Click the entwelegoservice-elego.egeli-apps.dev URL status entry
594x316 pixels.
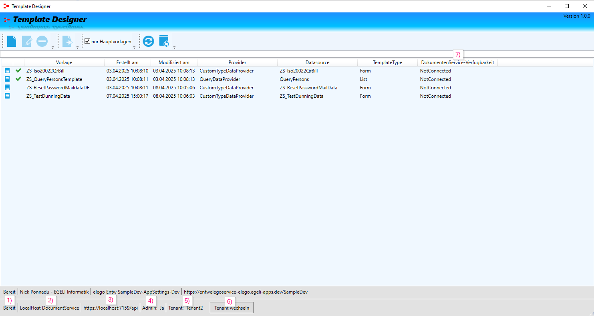point(246,292)
